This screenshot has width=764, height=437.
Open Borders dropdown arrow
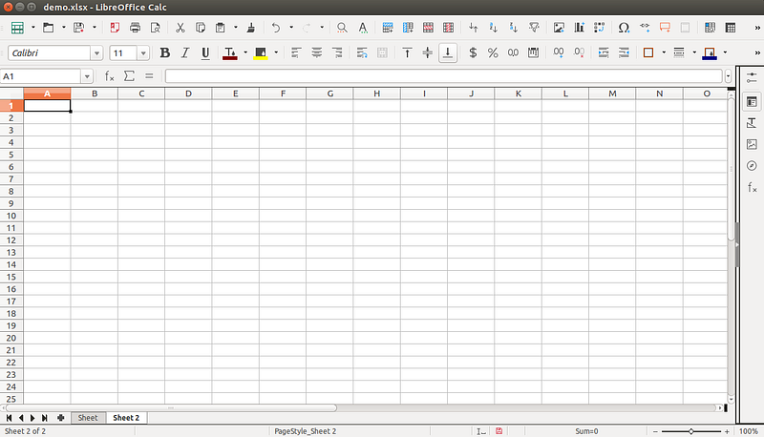tap(664, 52)
